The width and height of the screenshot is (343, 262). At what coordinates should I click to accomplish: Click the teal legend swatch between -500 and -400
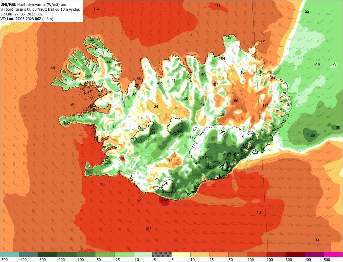[x=10, y=254]
